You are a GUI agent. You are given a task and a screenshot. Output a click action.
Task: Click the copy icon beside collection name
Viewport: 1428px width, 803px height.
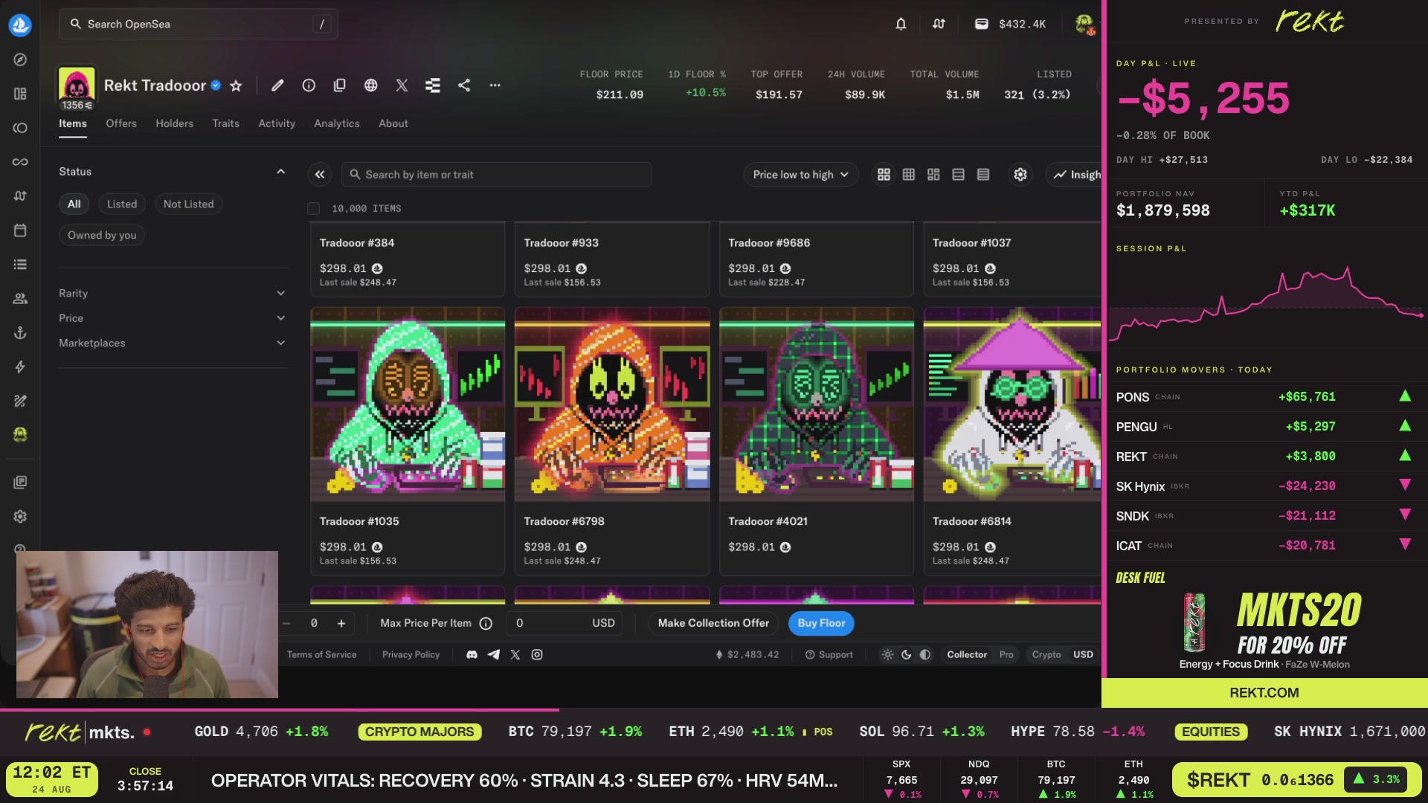tap(339, 86)
